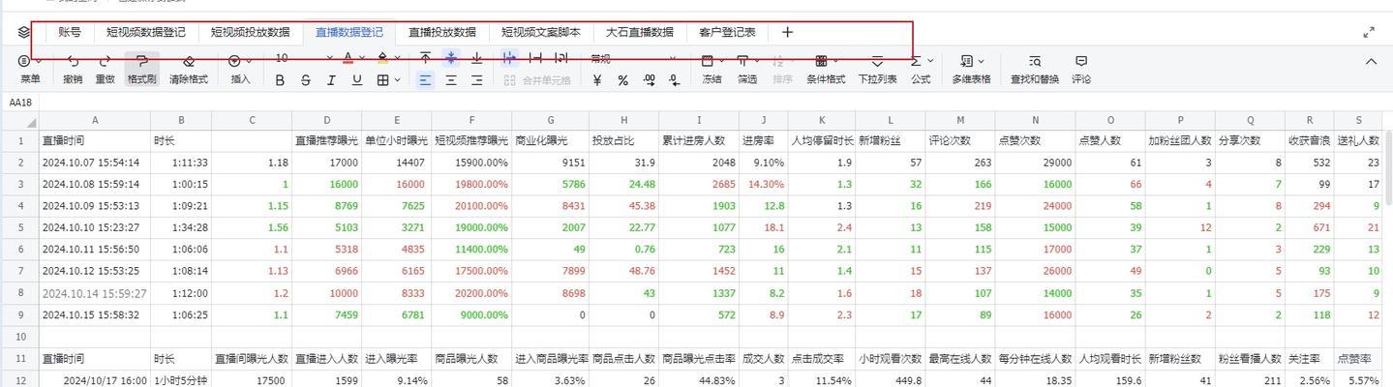The width and height of the screenshot is (1393, 387).
Task: Toggle underline formatting
Action: 357,80
